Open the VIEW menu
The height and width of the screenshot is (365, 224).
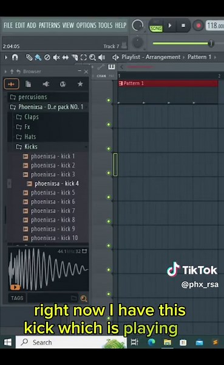(x=68, y=25)
